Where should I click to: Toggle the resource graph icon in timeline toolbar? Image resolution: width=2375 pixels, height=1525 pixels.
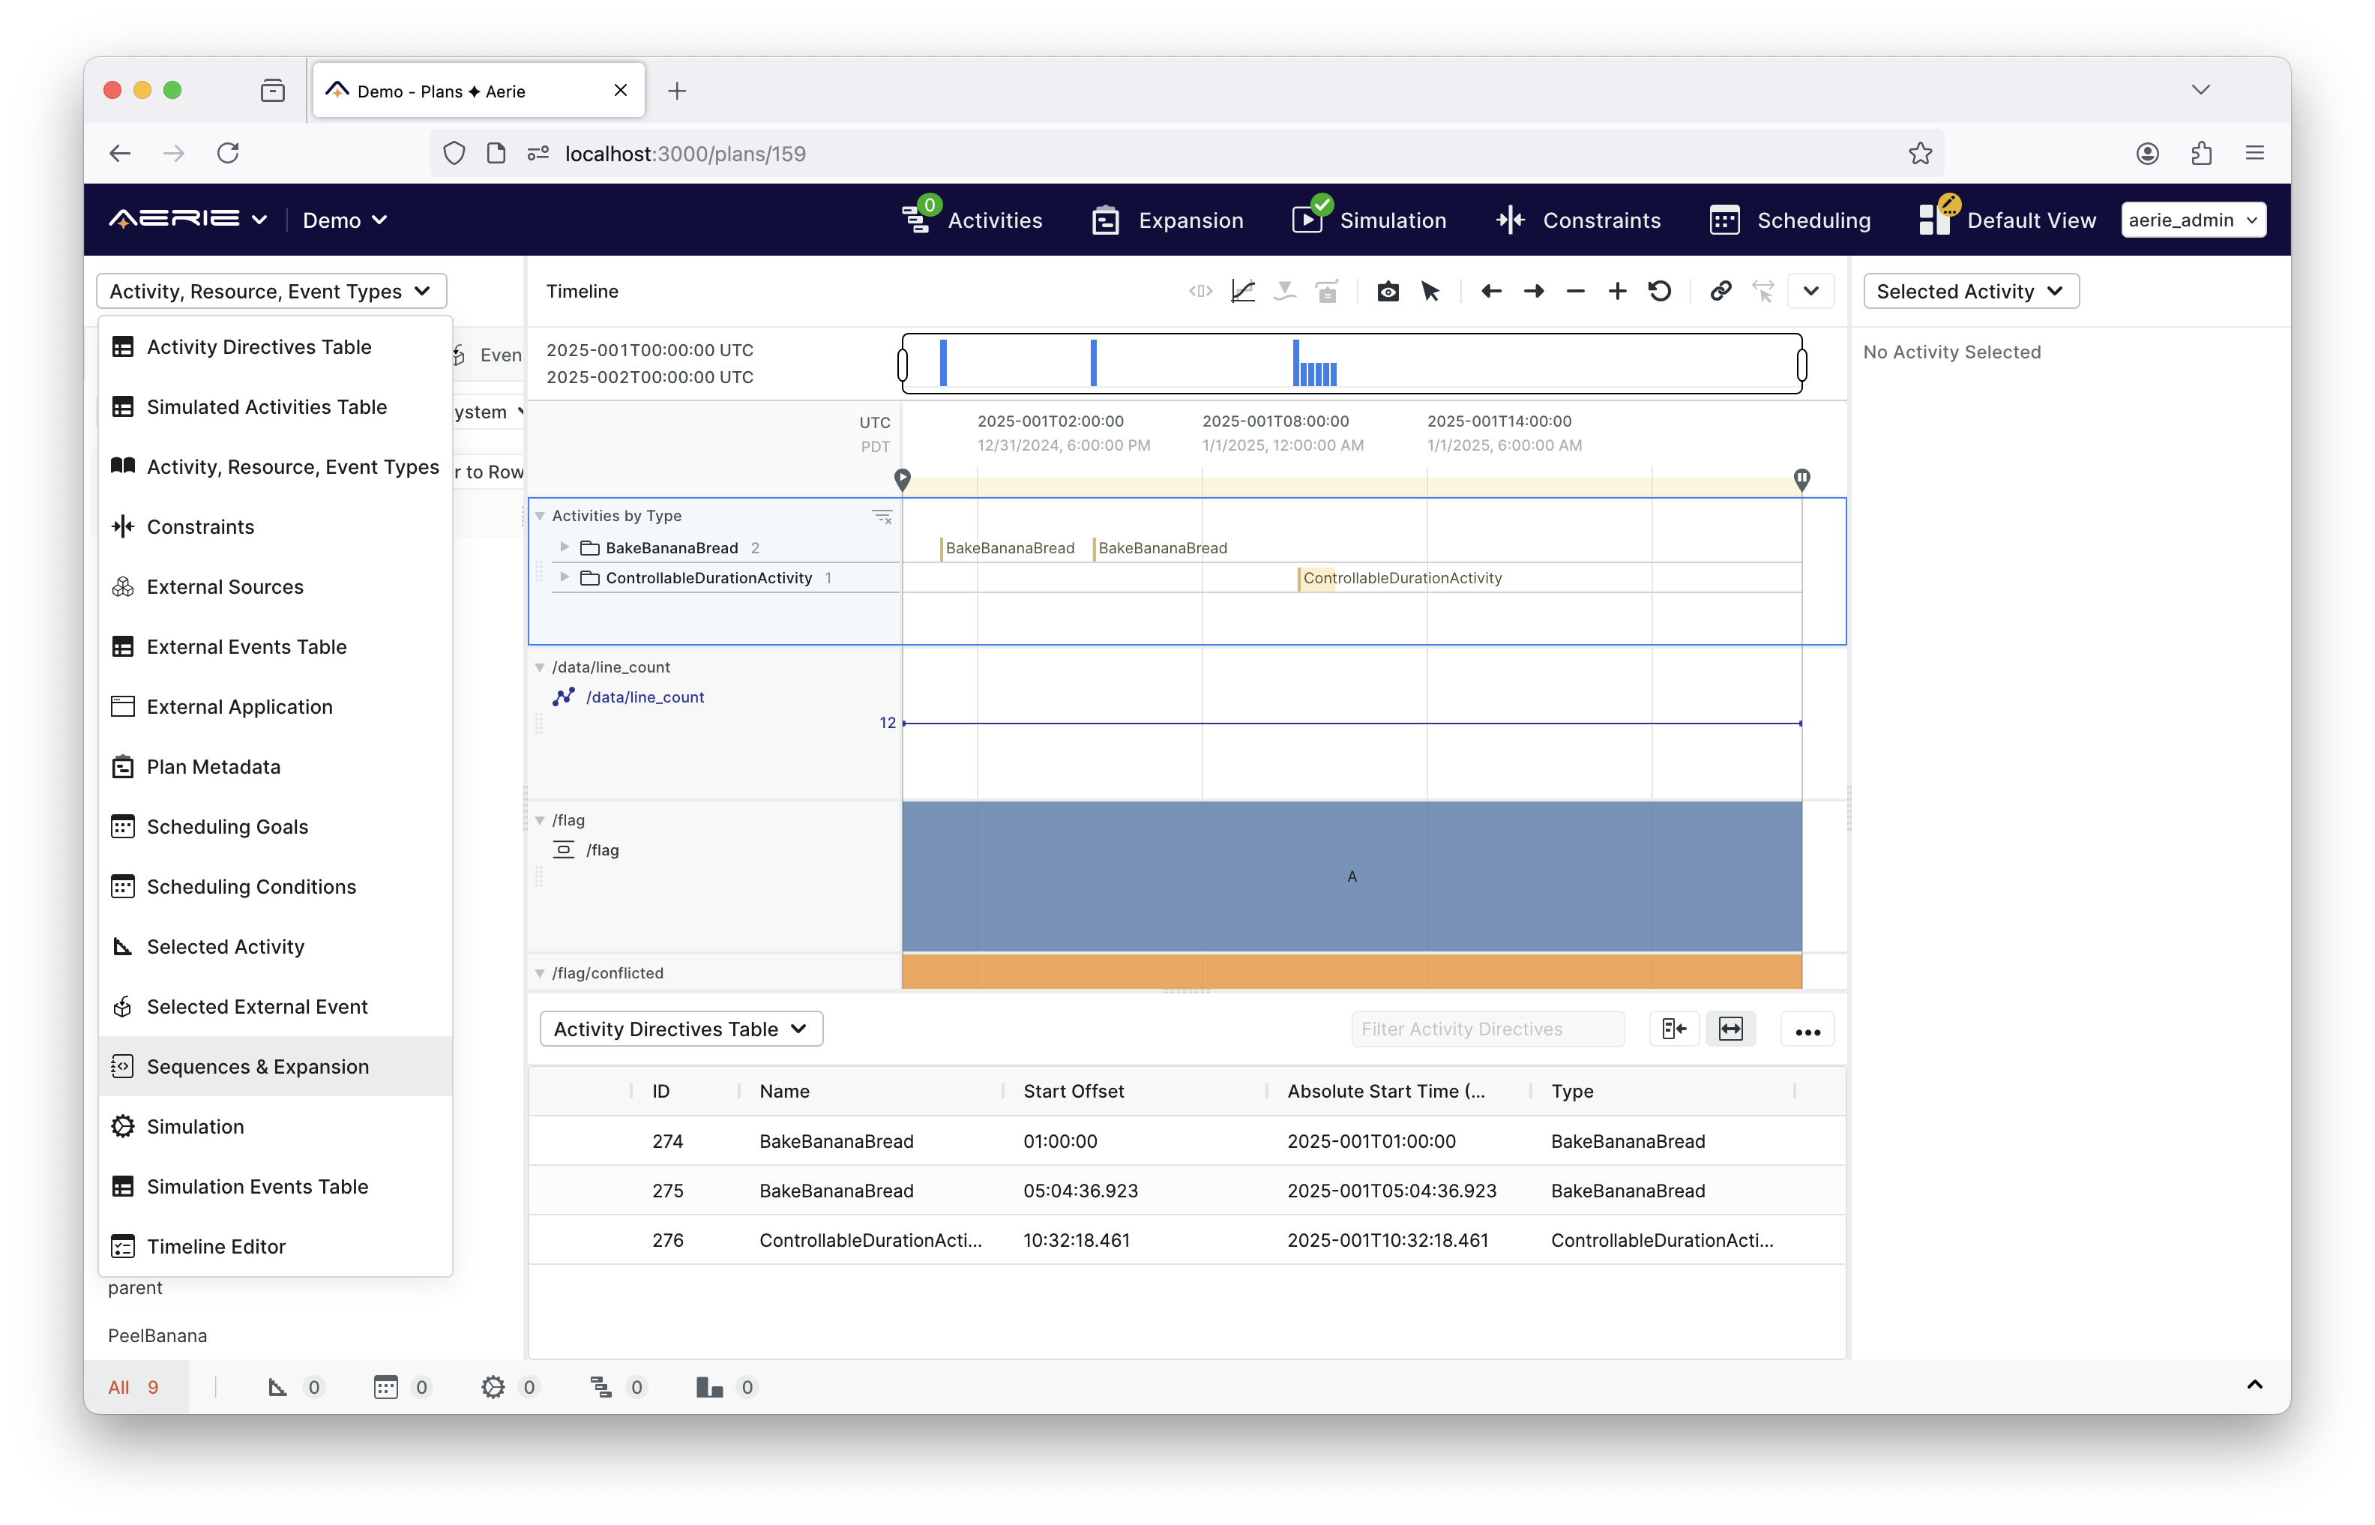[x=1242, y=291]
